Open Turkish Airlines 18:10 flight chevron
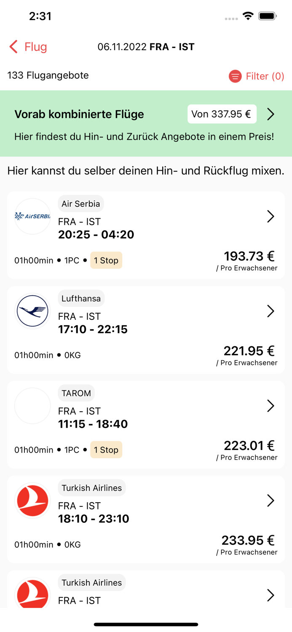The image size is (292, 632). [x=271, y=501]
